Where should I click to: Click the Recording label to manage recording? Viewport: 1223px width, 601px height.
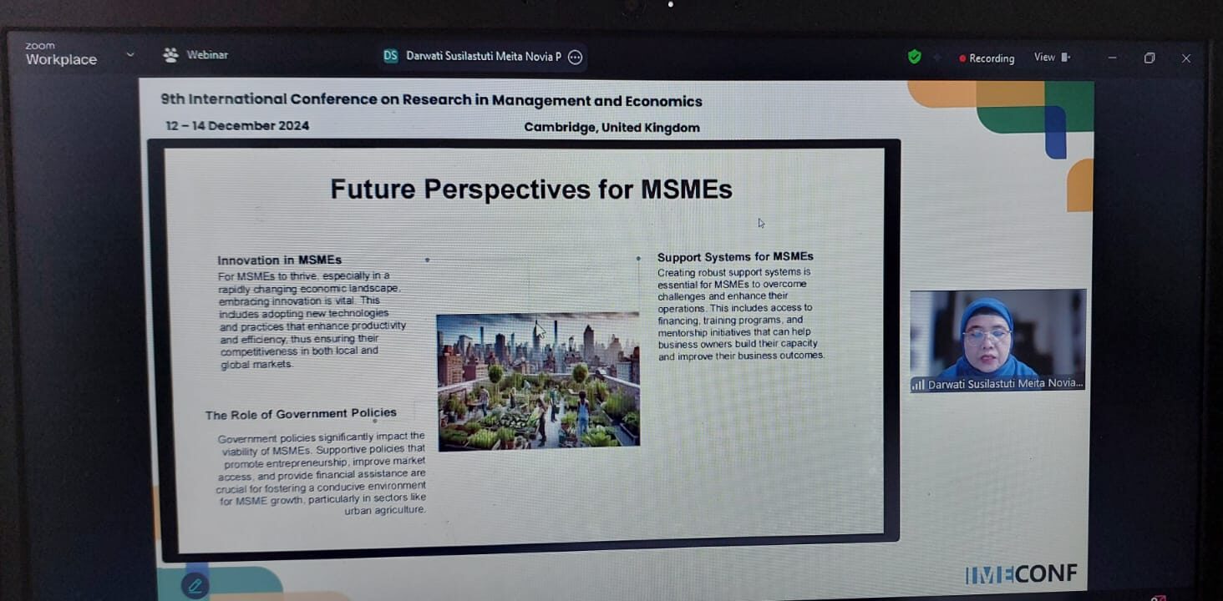click(x=991, y=58)
